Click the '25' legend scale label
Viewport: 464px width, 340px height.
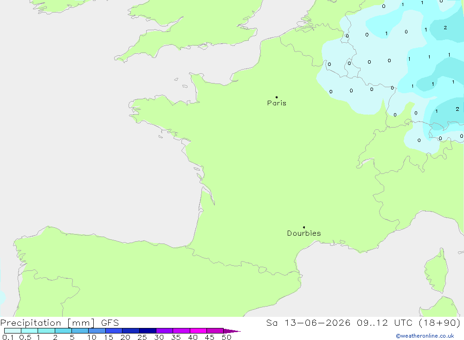coord(142,337)
